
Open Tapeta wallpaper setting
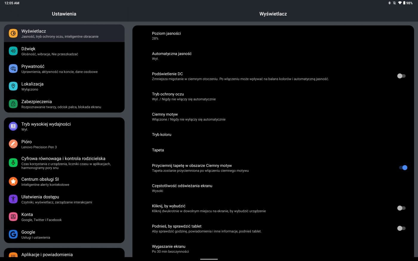[x=273, y=150]
